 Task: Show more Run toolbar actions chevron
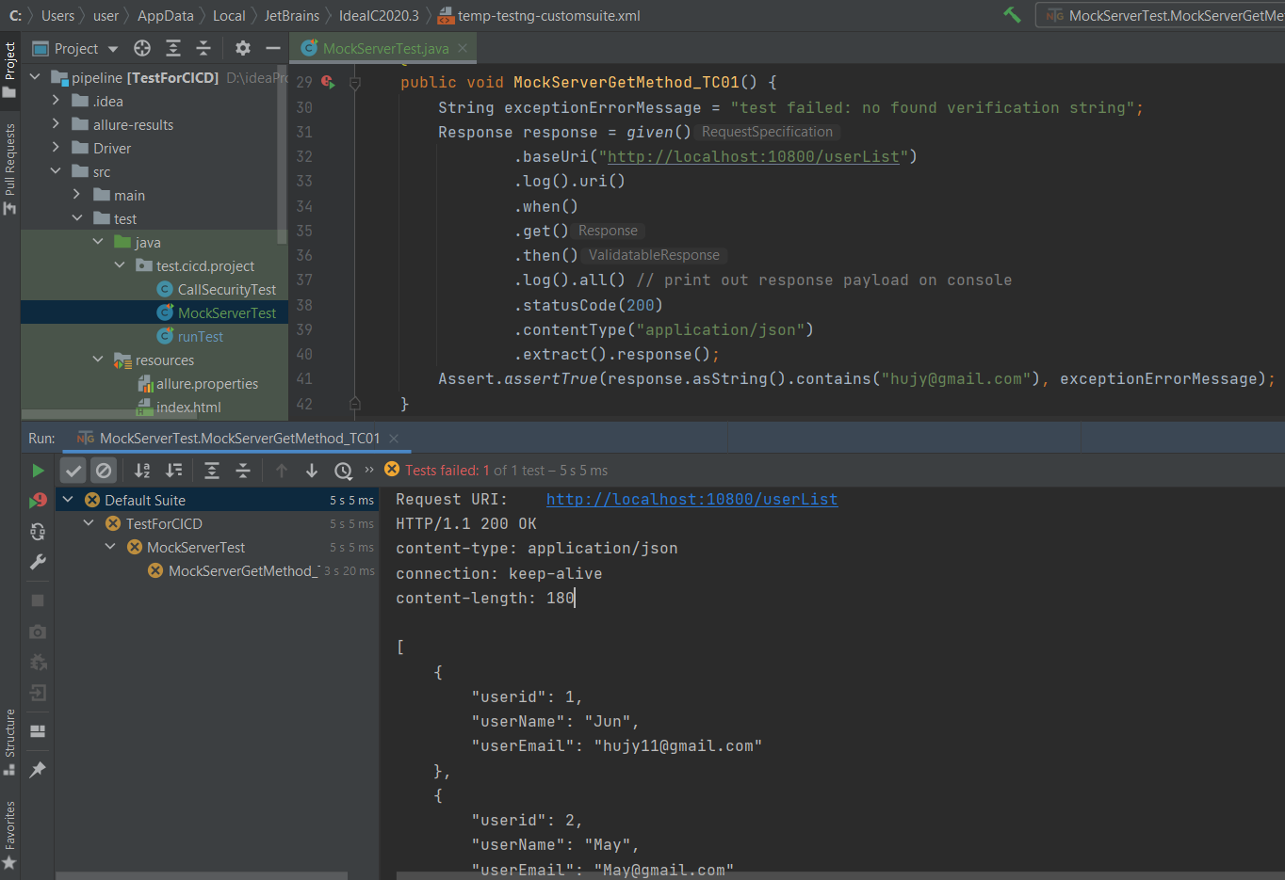pyautogui.click(x=369, y=469)
